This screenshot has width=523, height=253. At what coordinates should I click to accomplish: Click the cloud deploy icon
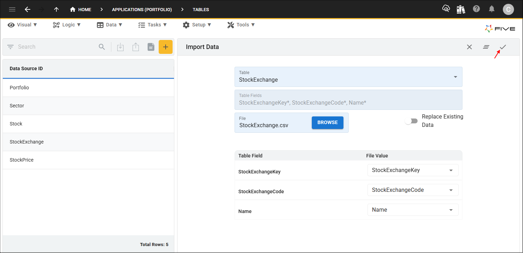click(446, 9)
